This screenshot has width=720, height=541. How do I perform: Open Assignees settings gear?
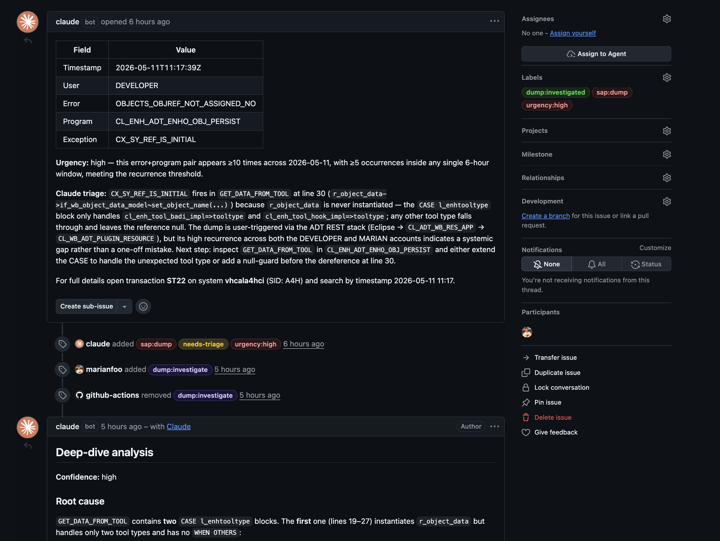click(x=667, y=19)
